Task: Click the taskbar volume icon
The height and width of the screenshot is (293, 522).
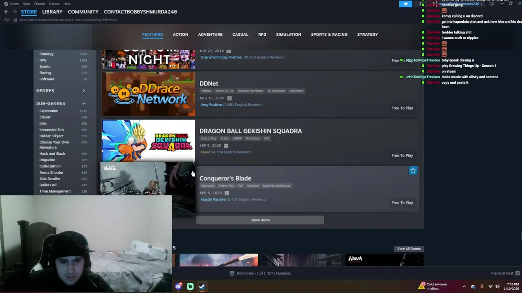Action: click(497, 286)
